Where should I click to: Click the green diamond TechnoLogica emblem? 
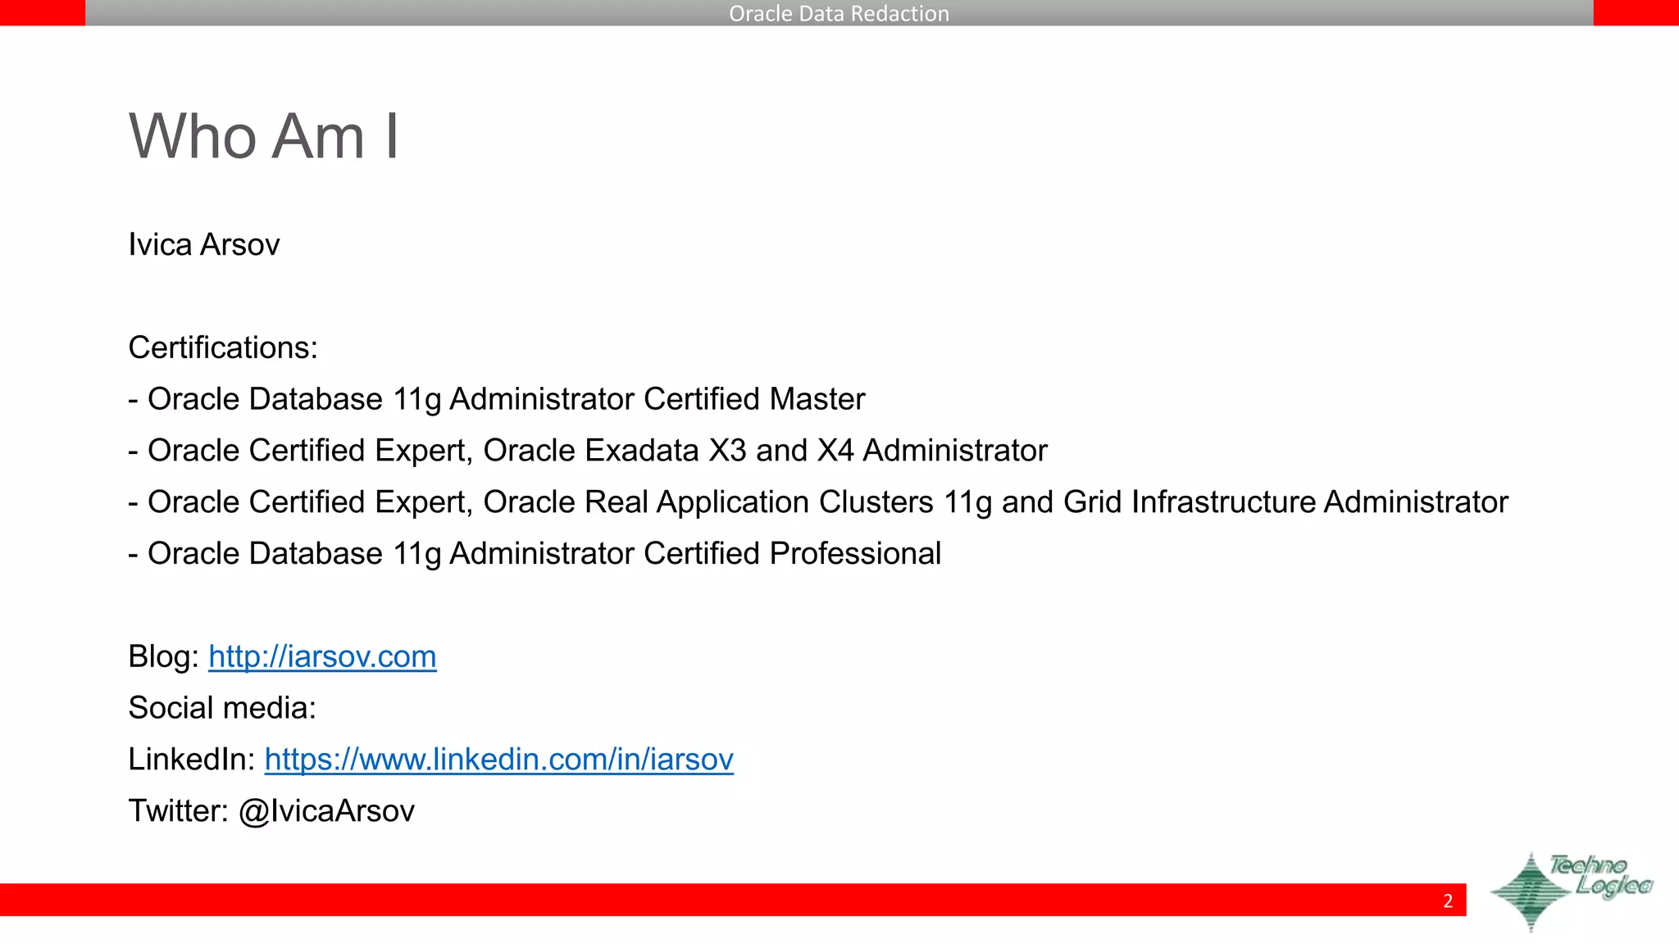pyautogui.click(x=1530, y=892)
